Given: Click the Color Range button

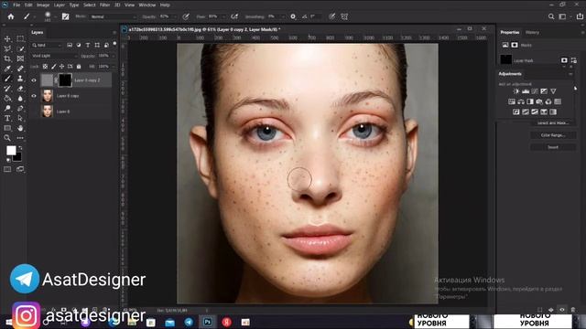Looking at the screenshot, I should (553, 135).
